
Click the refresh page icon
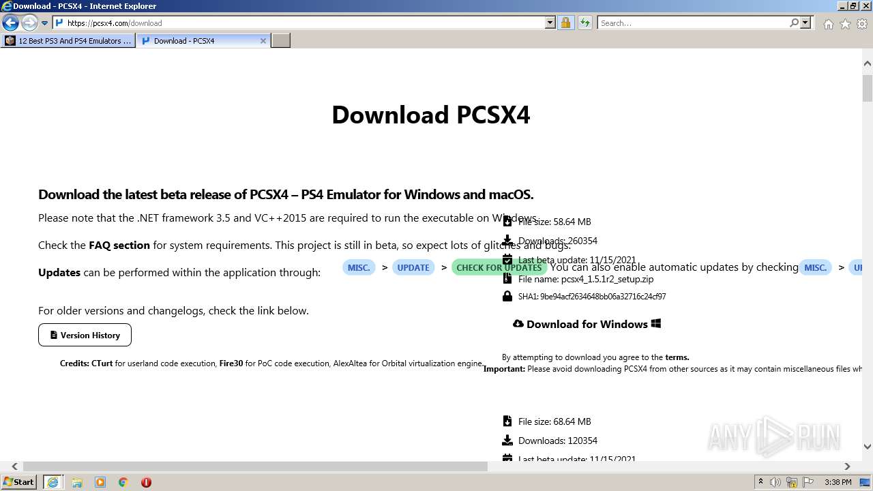(x=585, y=23)
